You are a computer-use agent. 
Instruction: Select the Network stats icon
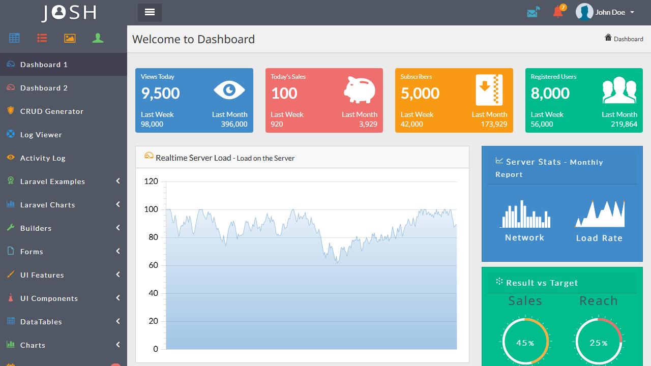[x=524, y=213]
